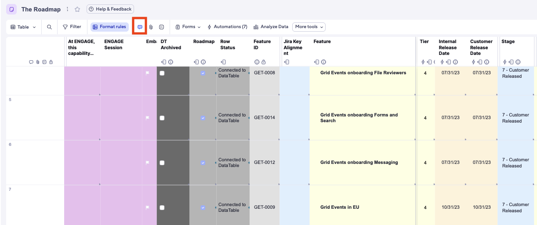
Task: Click the lock icon in Feature ID header
Action: click(x=263, y=62)
